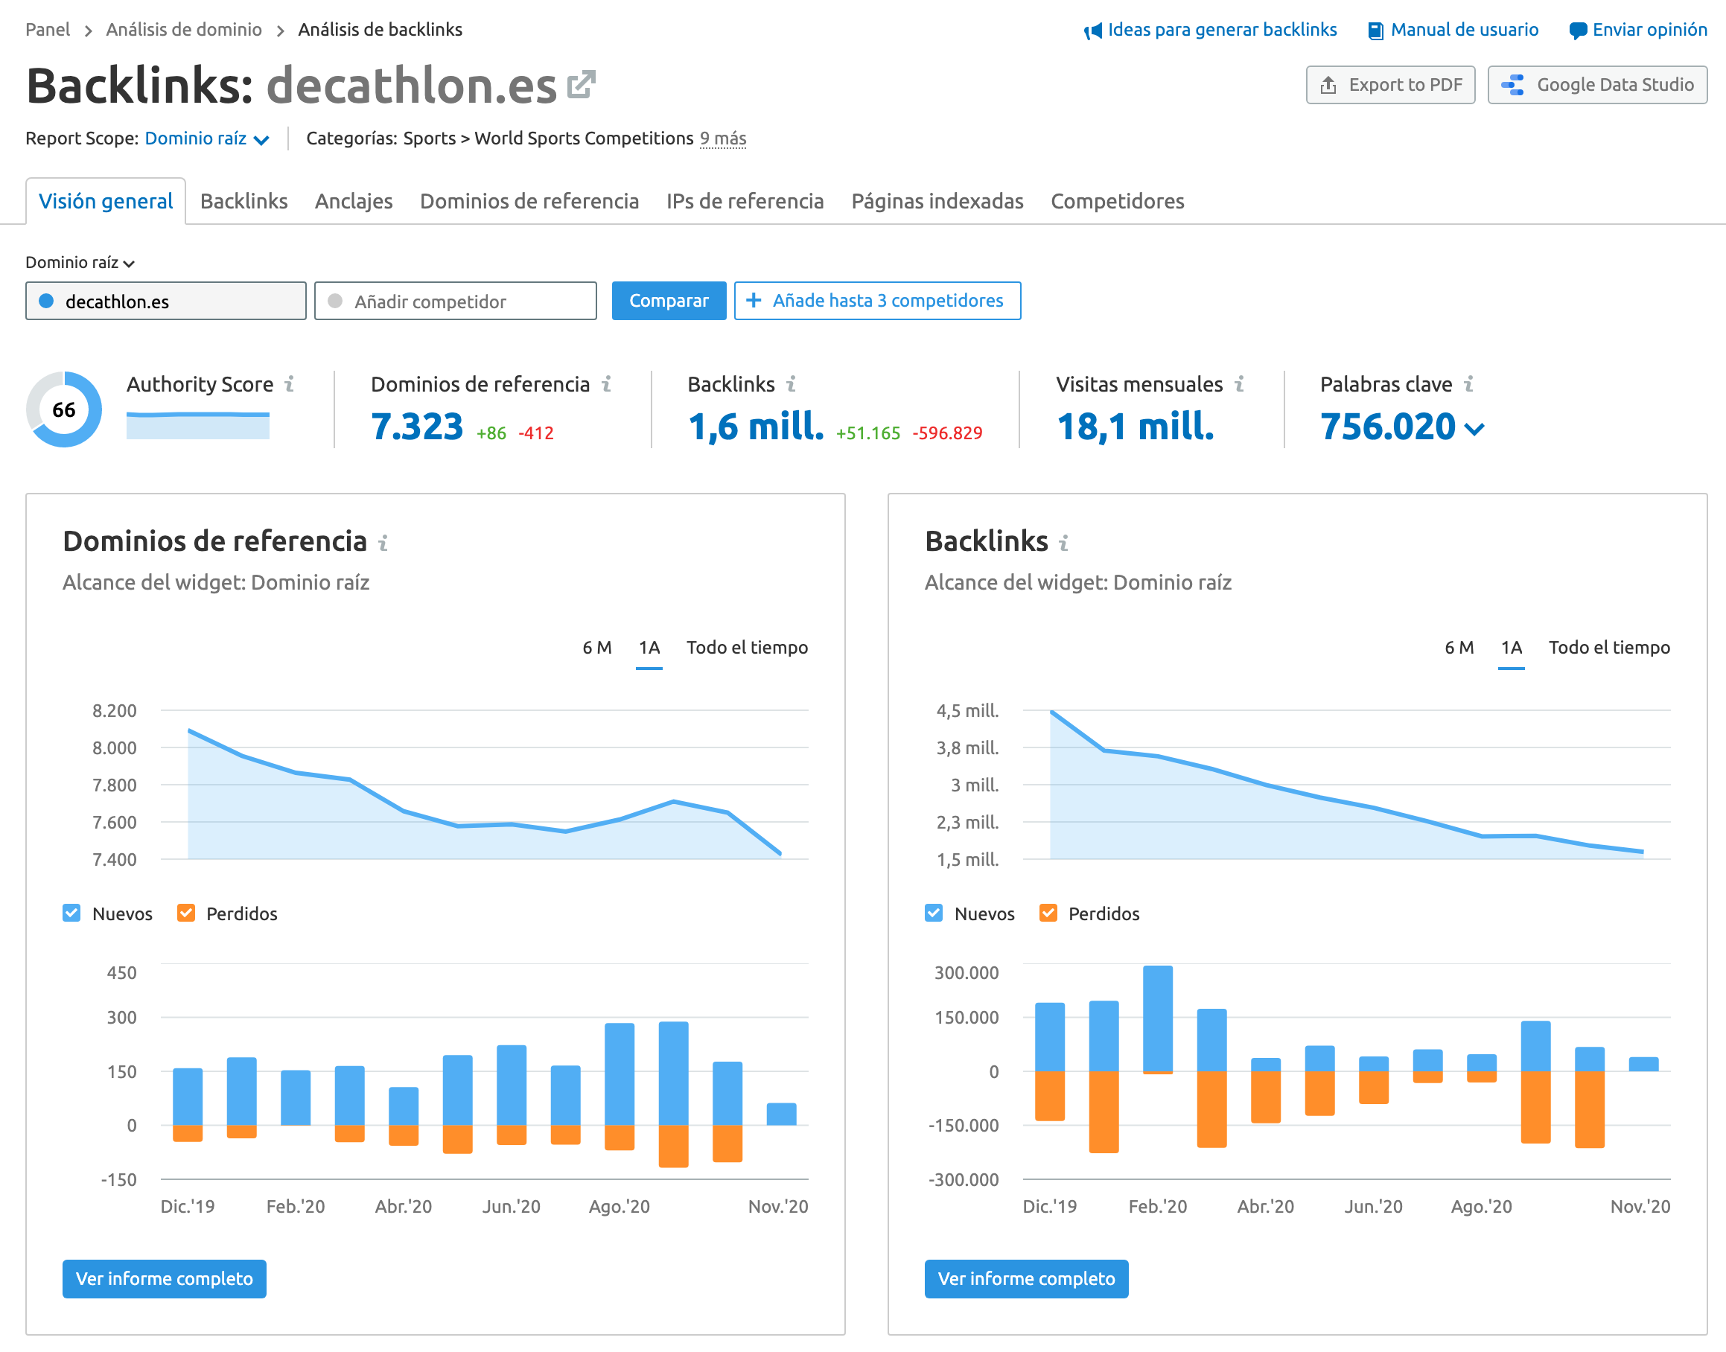Click the Authority Score 66 donut chart
Viewport: 1726px width, 1352px height.
click(64, 409)
